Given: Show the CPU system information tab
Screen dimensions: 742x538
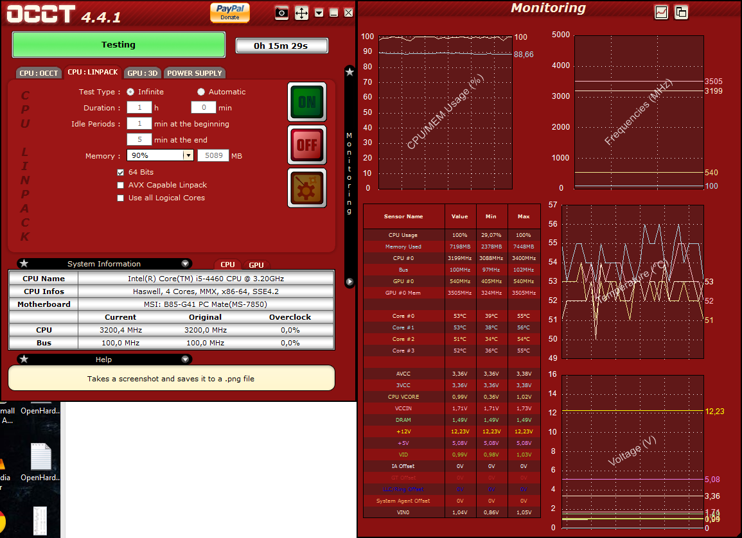Looking at the screenshot, I should point(227,265).
